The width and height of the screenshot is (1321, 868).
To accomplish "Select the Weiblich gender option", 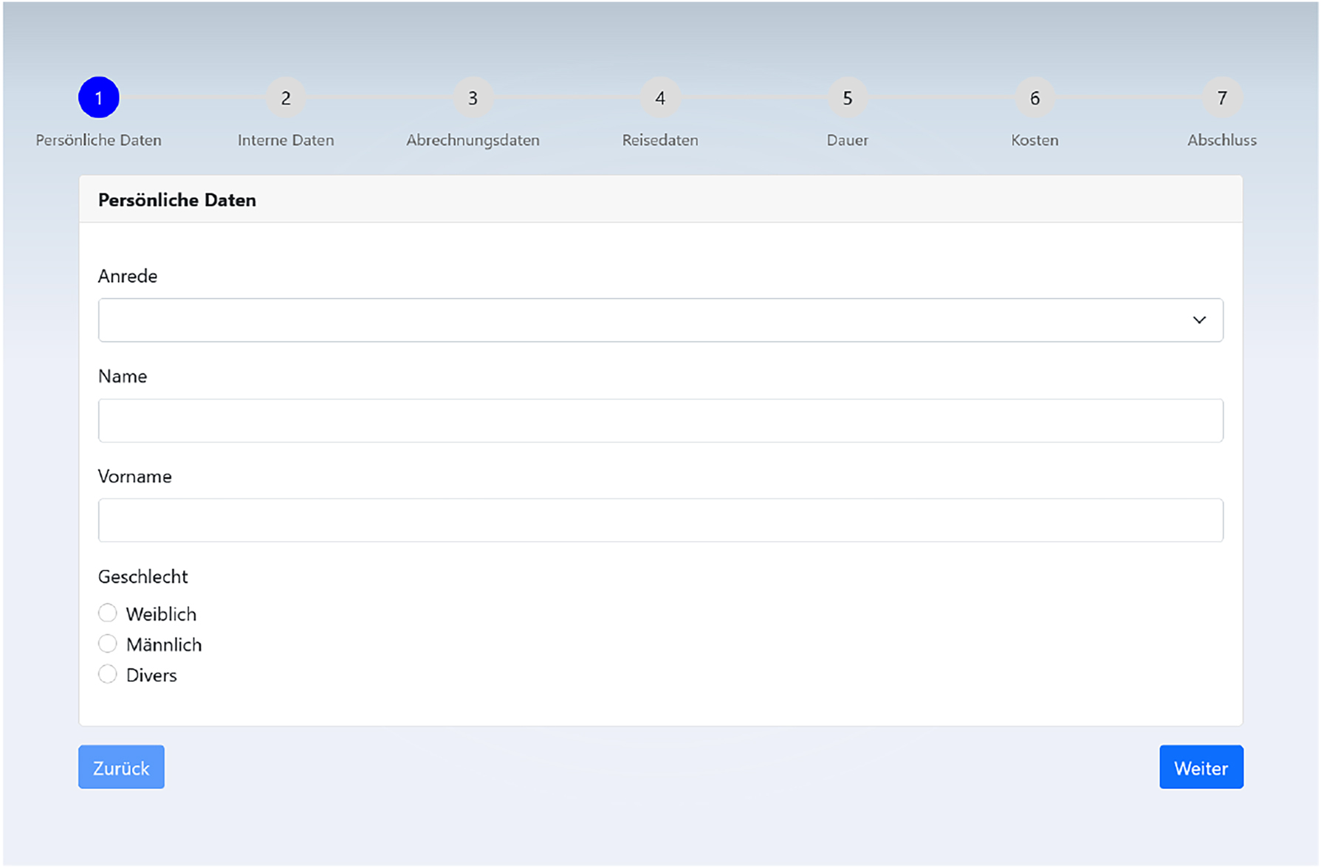I will (x=107, y=613).
